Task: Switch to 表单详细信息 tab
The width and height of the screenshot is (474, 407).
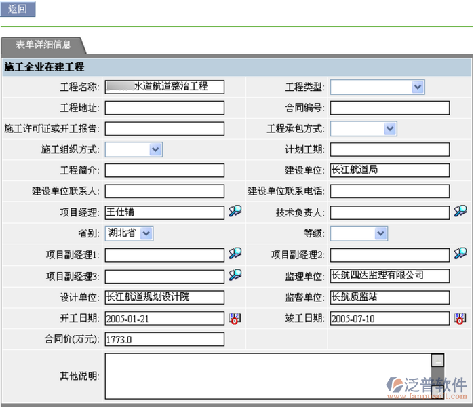Action: click(43, 45)
